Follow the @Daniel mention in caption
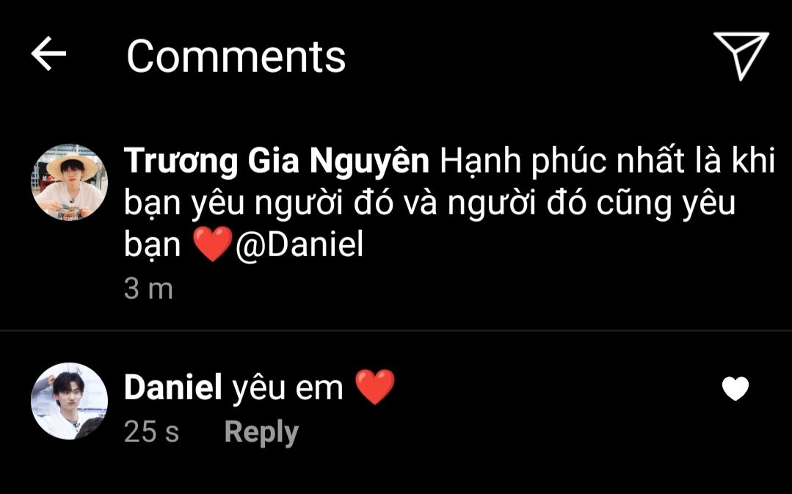 pos(299,245)
